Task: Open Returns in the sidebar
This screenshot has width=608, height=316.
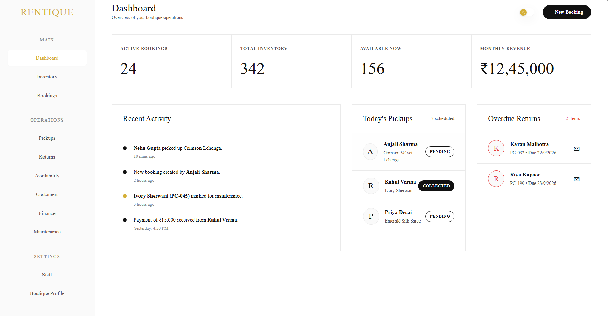Action: click(47, 157)
